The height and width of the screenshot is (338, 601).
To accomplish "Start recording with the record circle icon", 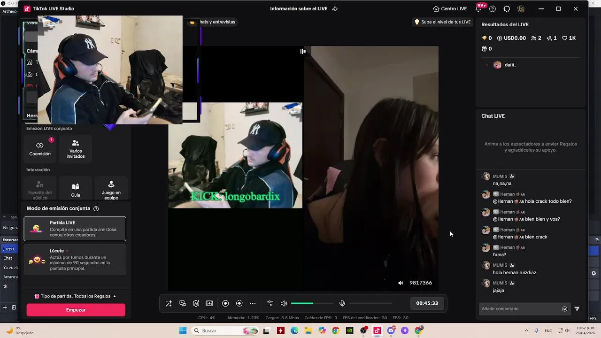I will (225, 303).
